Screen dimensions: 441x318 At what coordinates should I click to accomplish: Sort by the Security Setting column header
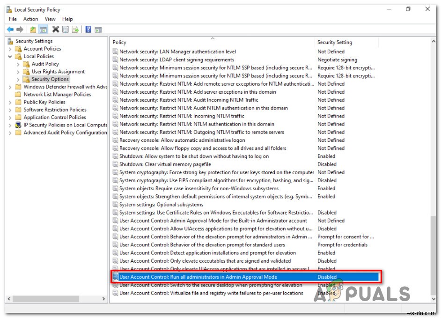tap(346, 42)
